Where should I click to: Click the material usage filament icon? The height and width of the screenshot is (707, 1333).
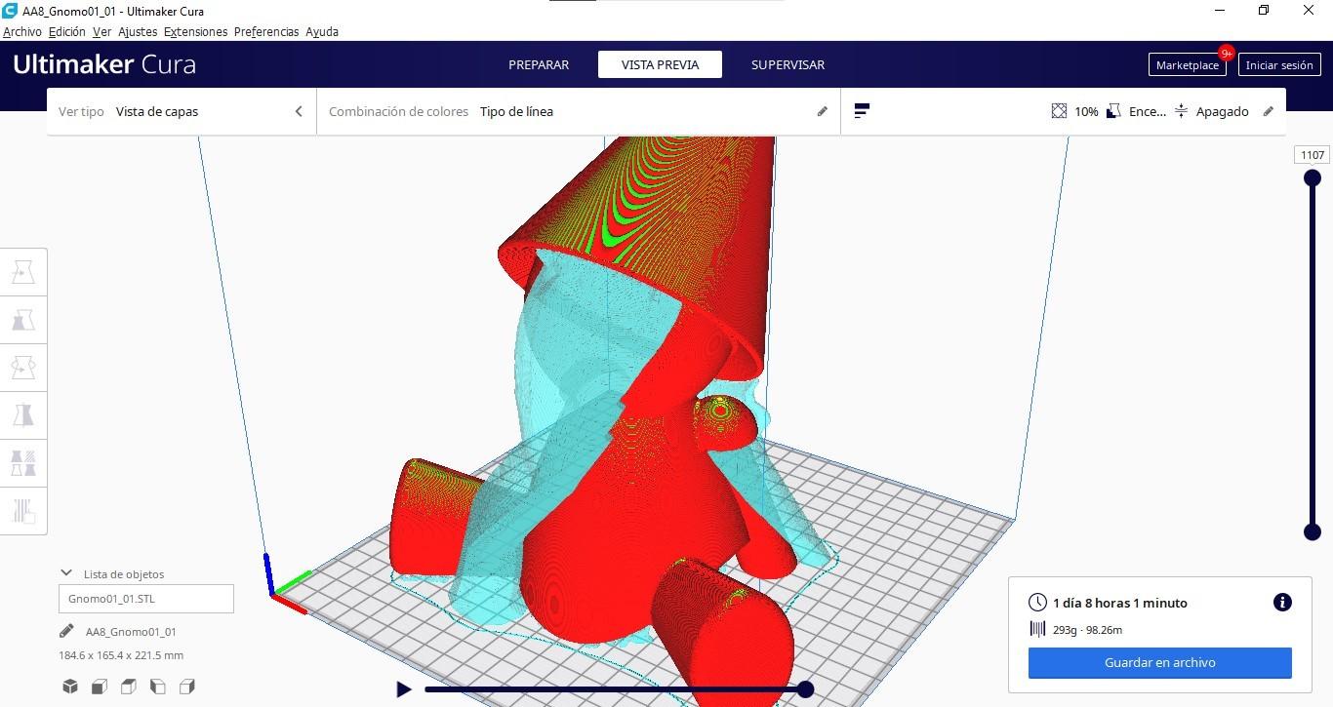(1037, 630)
